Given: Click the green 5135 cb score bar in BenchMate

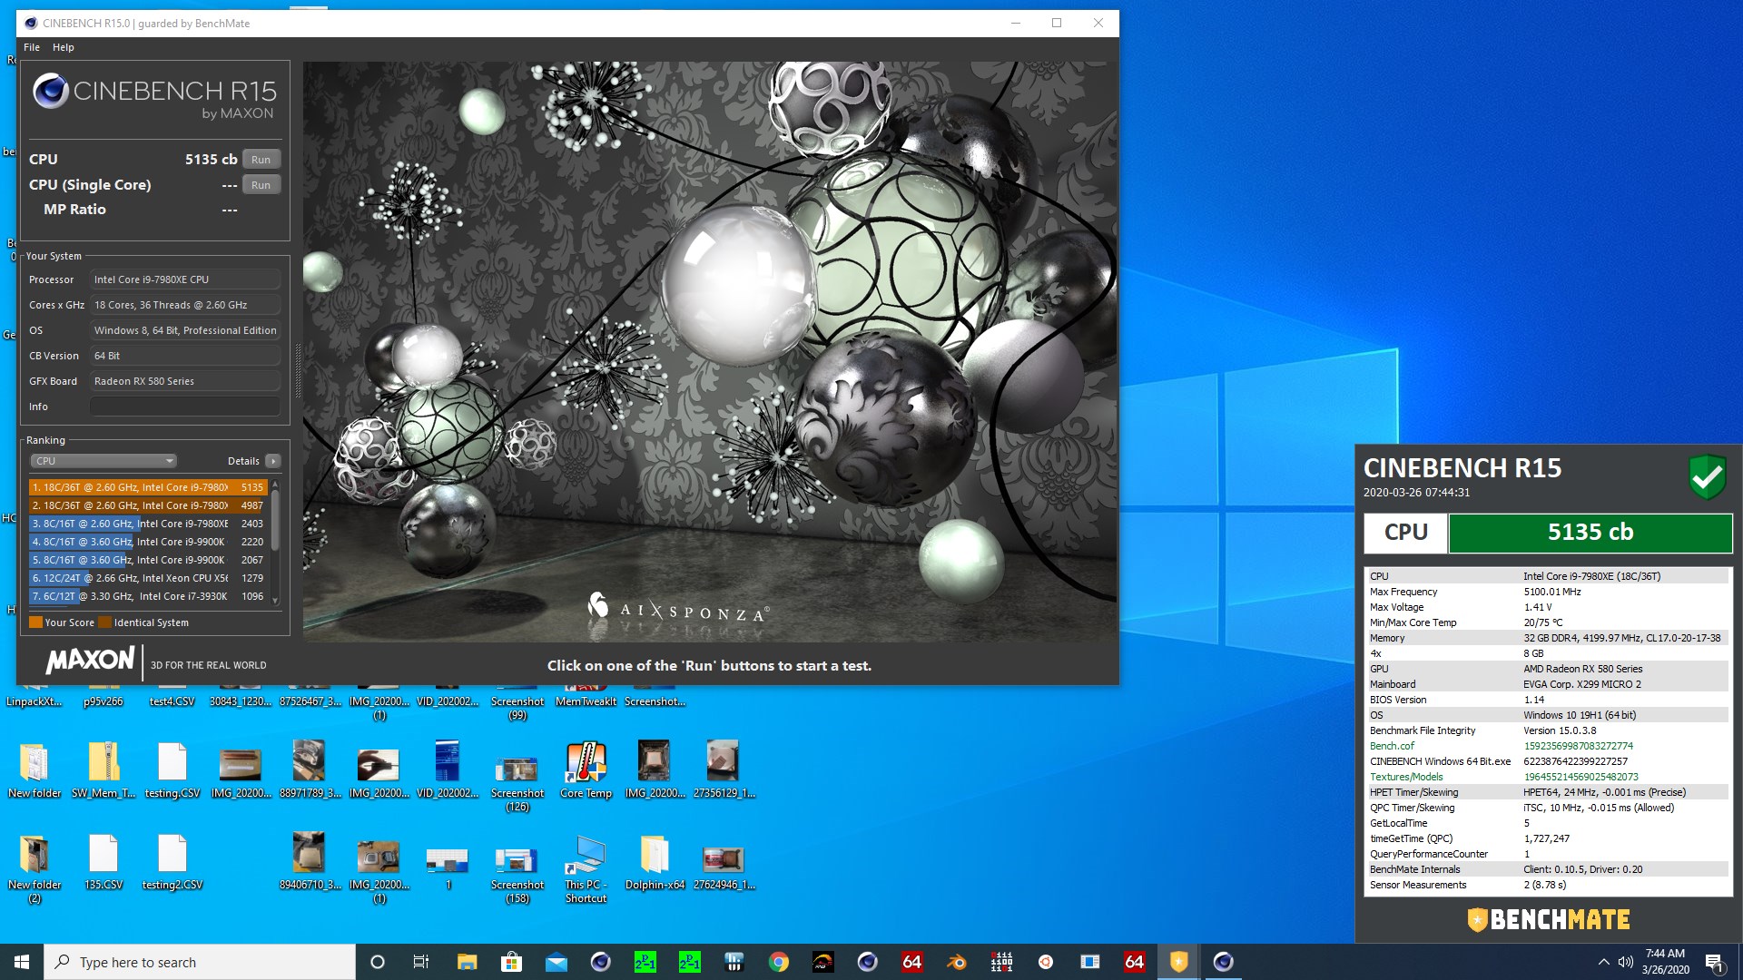Looking at the screenshot, I should (x=1590, y=533).
